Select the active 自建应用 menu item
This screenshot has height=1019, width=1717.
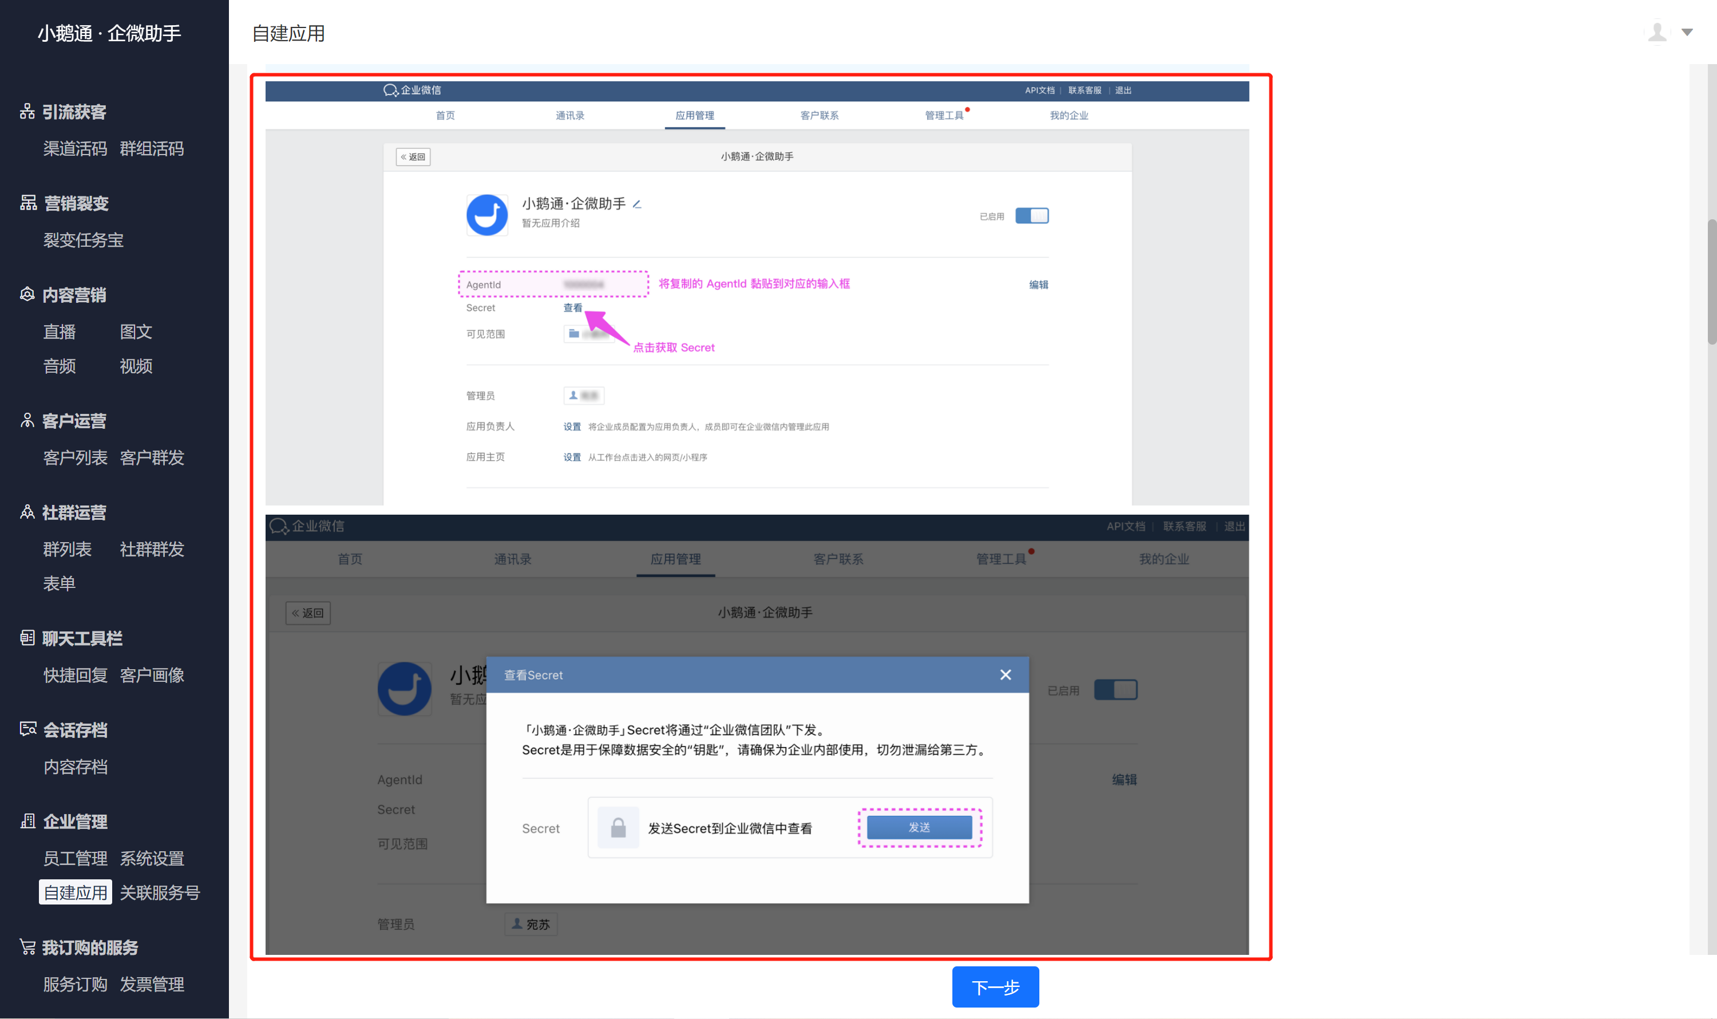pyautogui.click(x=76, y=892)
